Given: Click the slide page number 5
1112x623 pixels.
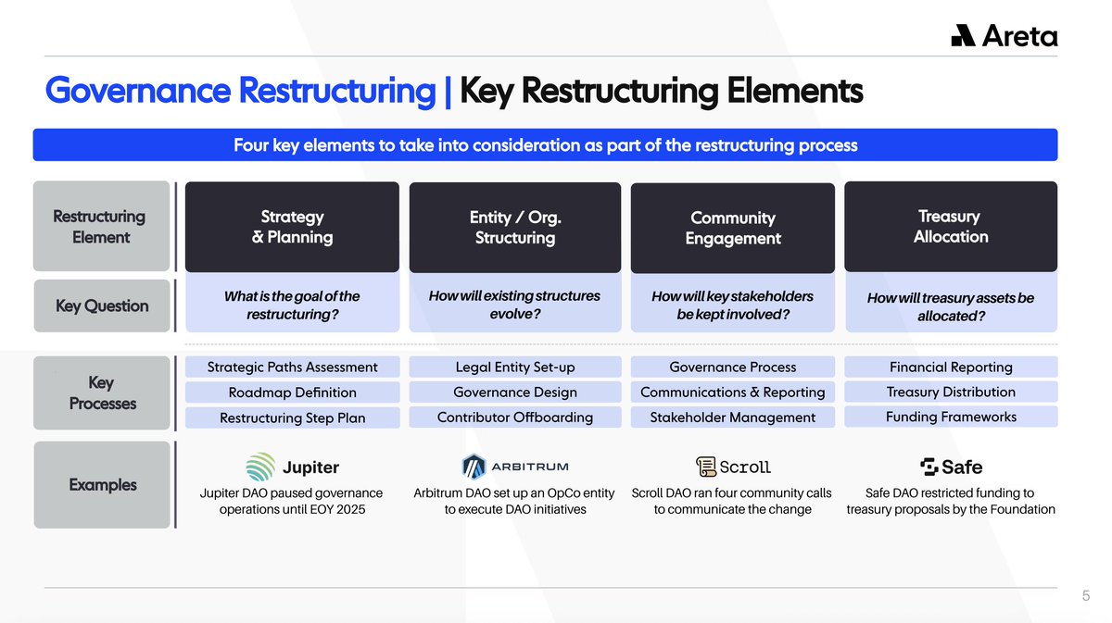Looking at the screenshot, I should [x=1086, y=597].
